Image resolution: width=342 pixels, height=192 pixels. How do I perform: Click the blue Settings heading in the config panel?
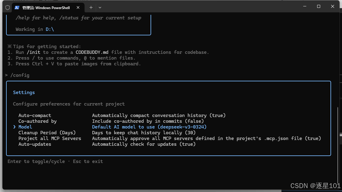point(24,92)
